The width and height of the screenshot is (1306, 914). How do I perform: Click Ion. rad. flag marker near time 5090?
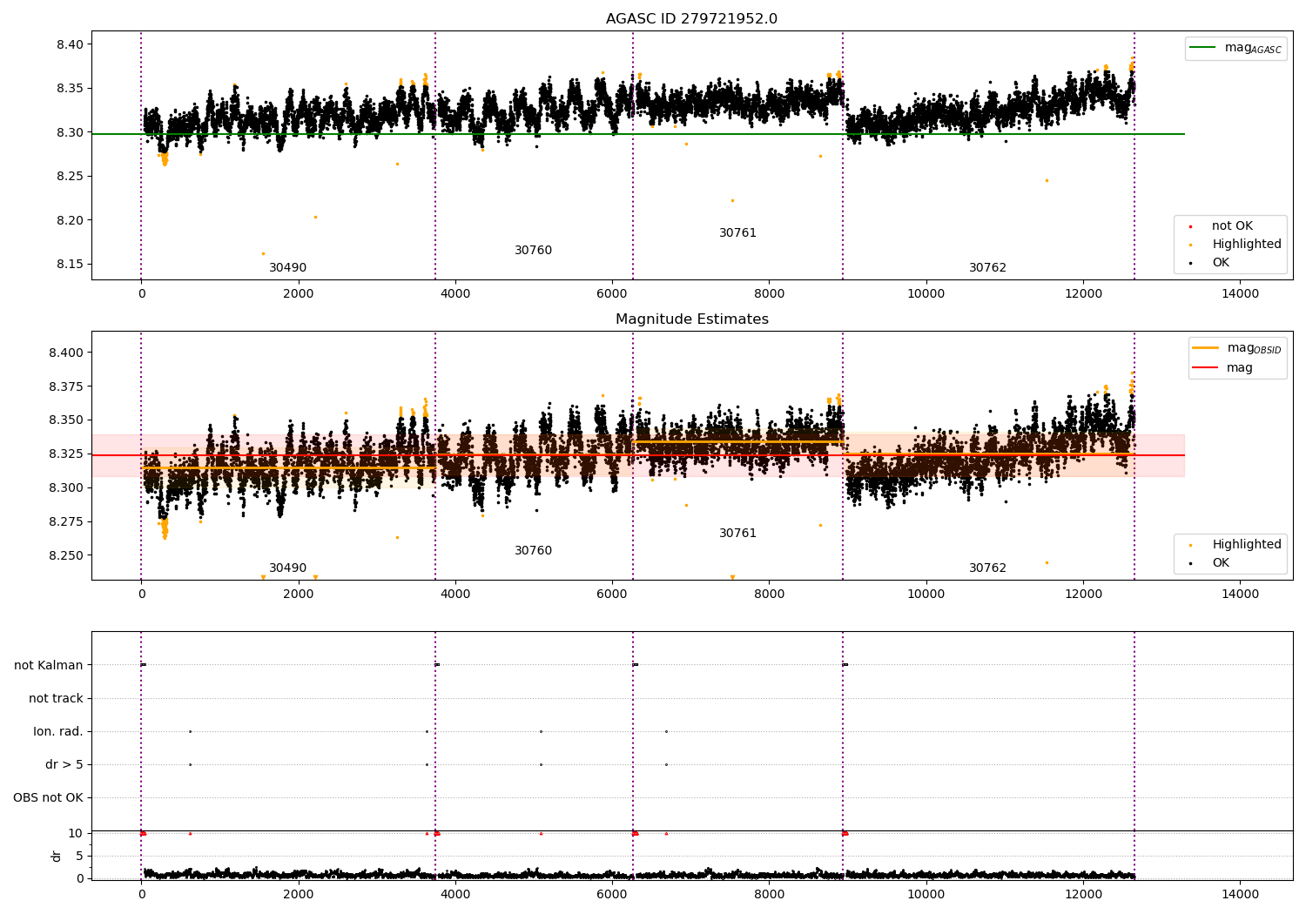click(x=541, y=731)
